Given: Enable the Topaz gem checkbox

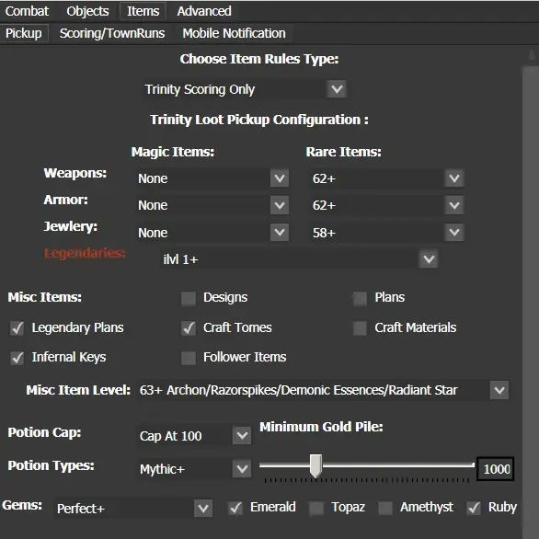Looking at the screenshot, I should (x=316, y=508).
